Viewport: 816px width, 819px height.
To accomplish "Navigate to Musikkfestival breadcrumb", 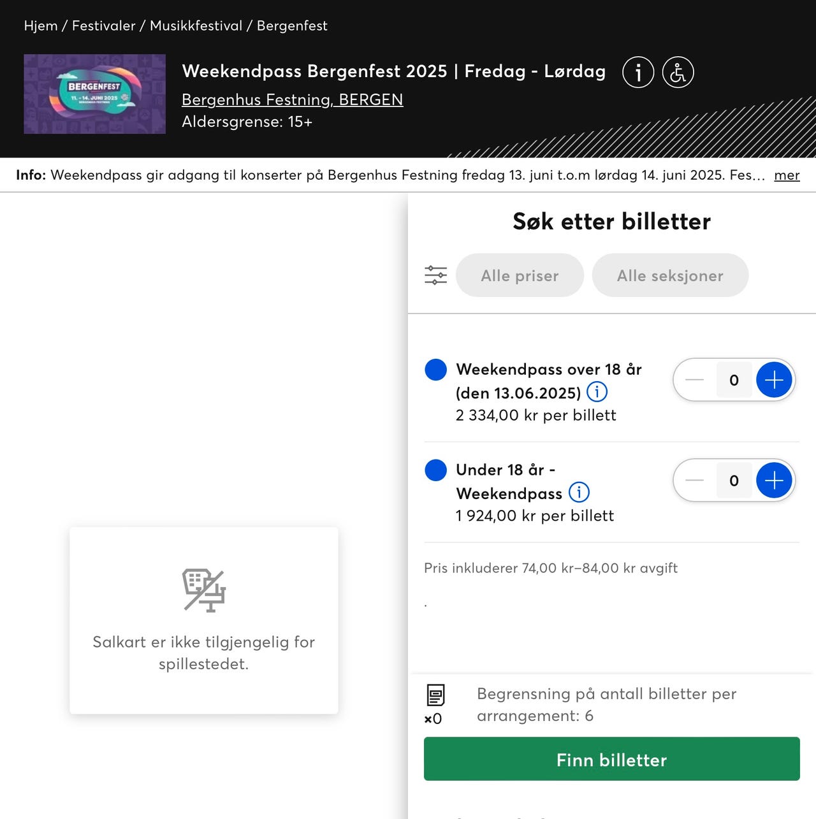I will (196, 26).
